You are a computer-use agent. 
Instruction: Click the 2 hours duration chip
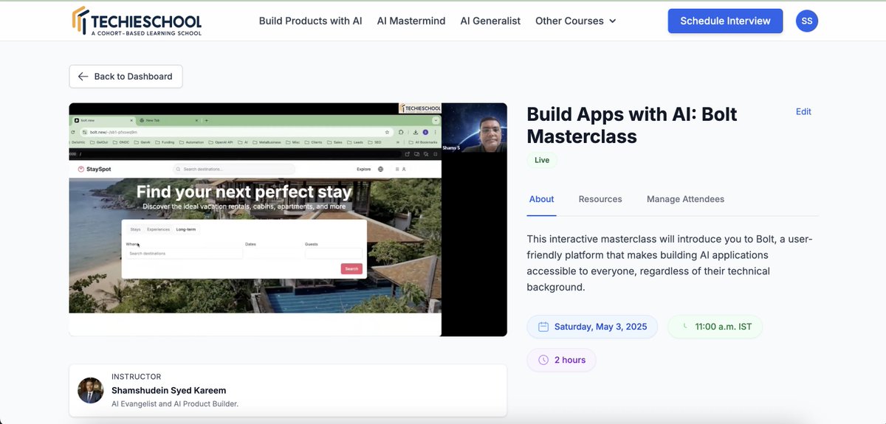pos(561,360)
